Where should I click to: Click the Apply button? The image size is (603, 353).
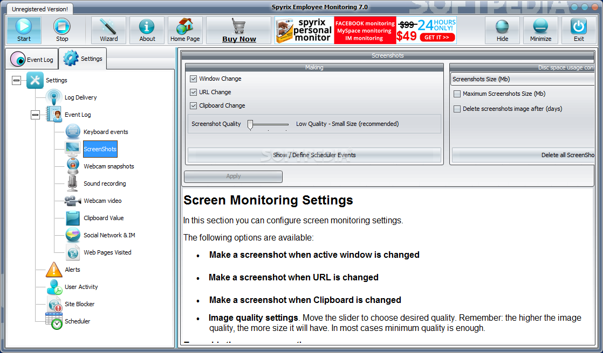click(233, 176)
